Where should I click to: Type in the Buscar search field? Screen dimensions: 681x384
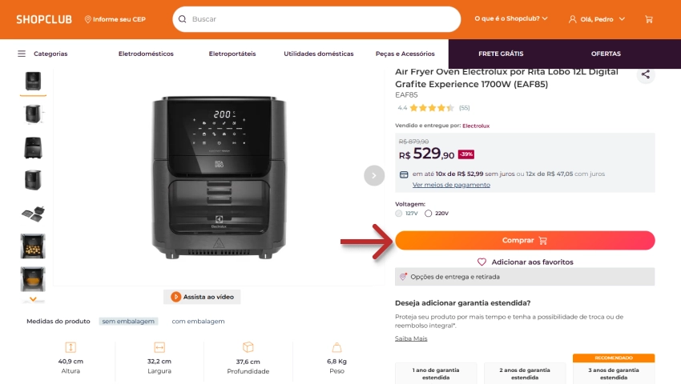(x=320, y=19)
